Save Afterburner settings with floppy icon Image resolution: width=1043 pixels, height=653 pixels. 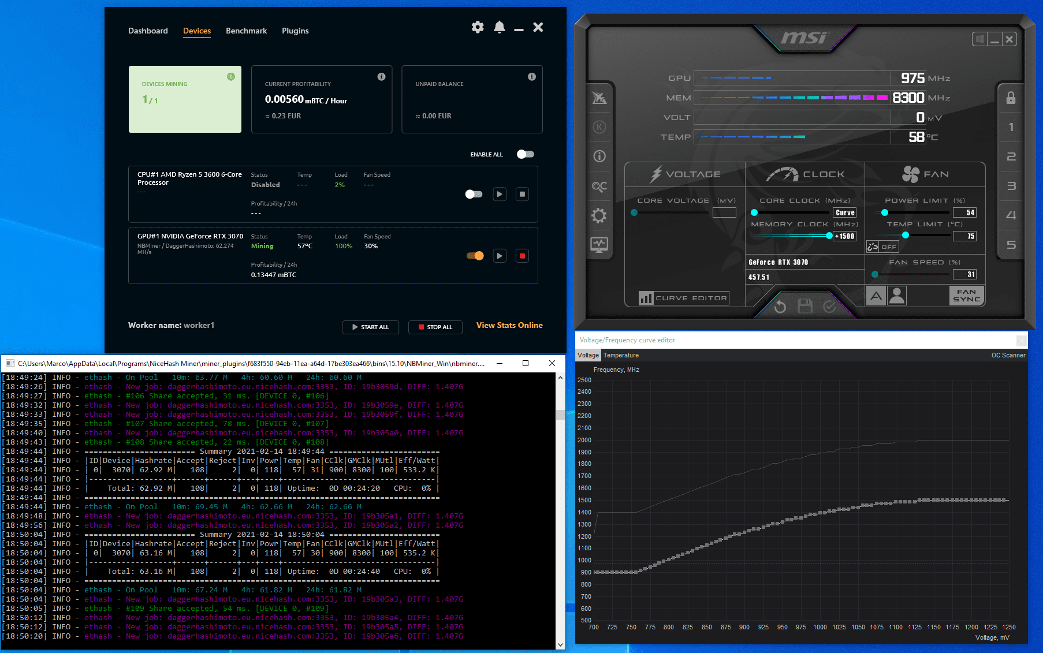805,306
